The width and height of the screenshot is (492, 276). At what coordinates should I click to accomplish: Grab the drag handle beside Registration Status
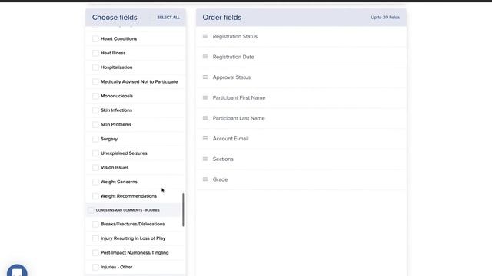[205, 36]
